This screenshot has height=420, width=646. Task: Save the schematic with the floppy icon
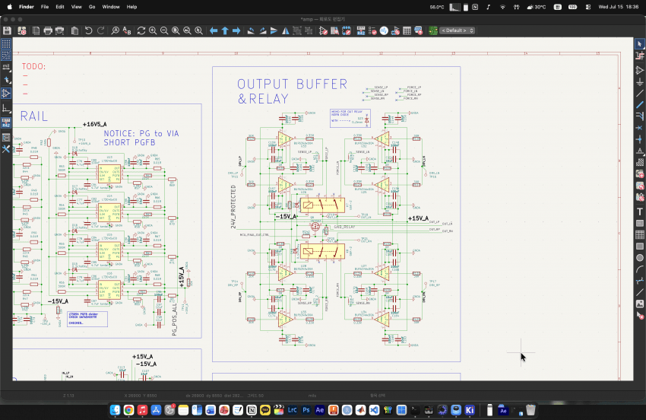7,30
